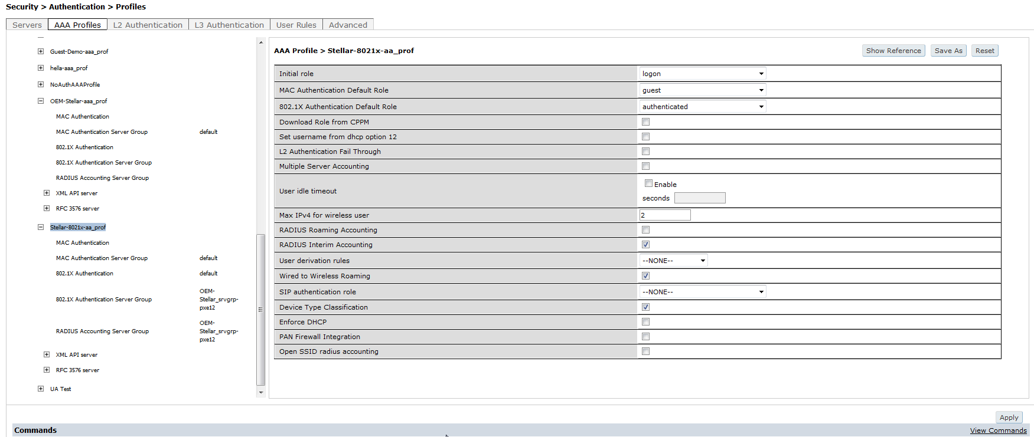Toggle Enforce DHCP checkbox
The width and height of the screenshot is (1034, 437).
pos(645,322)
